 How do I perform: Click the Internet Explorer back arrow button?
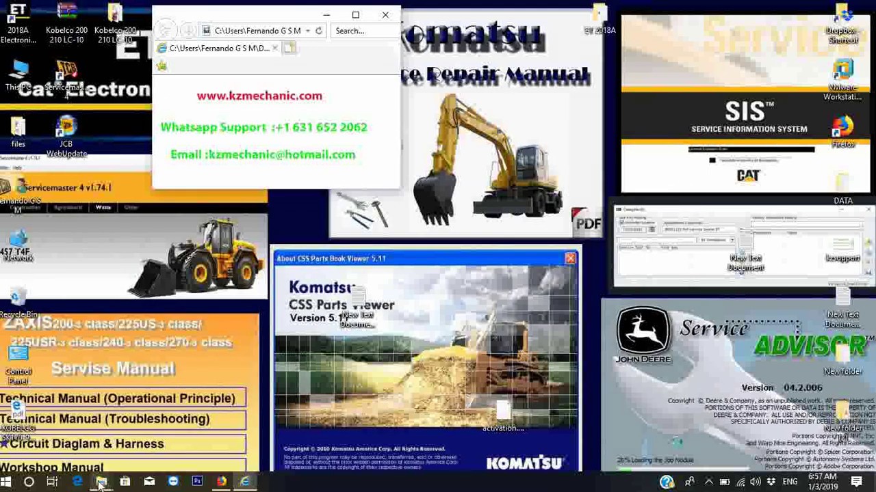point(164,30)
